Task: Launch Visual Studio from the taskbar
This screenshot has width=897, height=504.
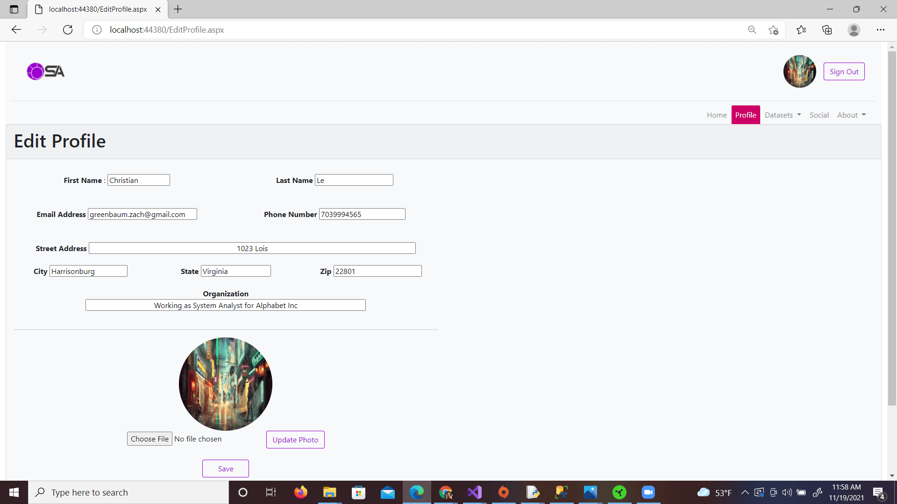Action: click(474, 492)
